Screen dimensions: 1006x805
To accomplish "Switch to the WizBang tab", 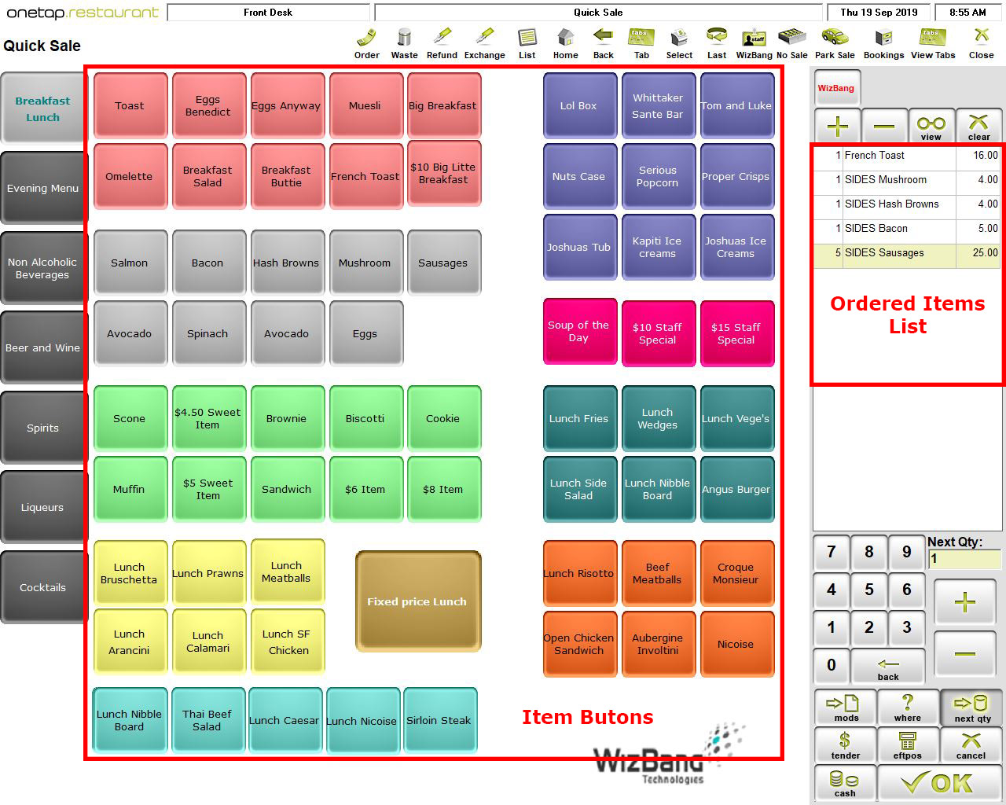I will pos(836,88).
